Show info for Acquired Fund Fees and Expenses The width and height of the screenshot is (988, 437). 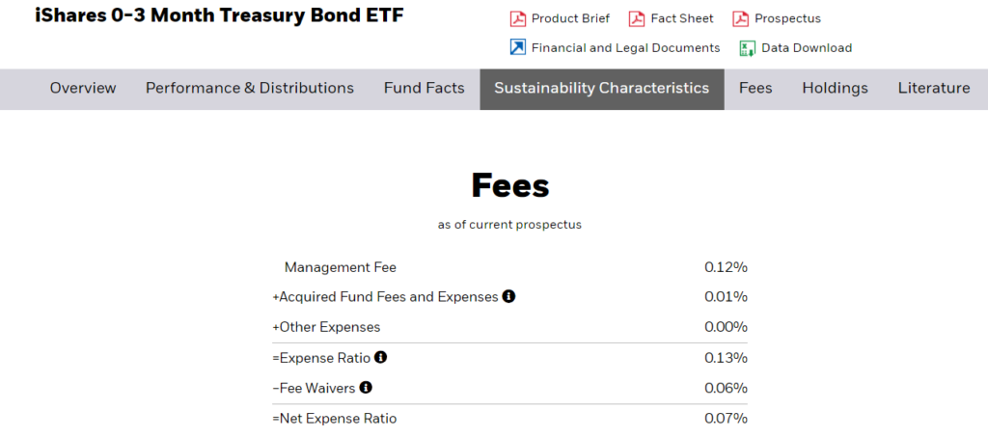(508, 296)
